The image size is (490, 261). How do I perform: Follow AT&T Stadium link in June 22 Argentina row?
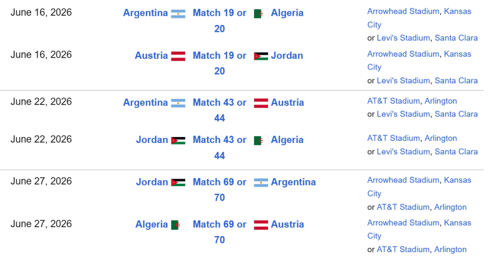point(393,101)
